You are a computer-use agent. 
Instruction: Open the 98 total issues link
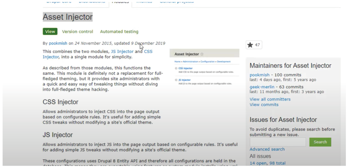(277, 163)
